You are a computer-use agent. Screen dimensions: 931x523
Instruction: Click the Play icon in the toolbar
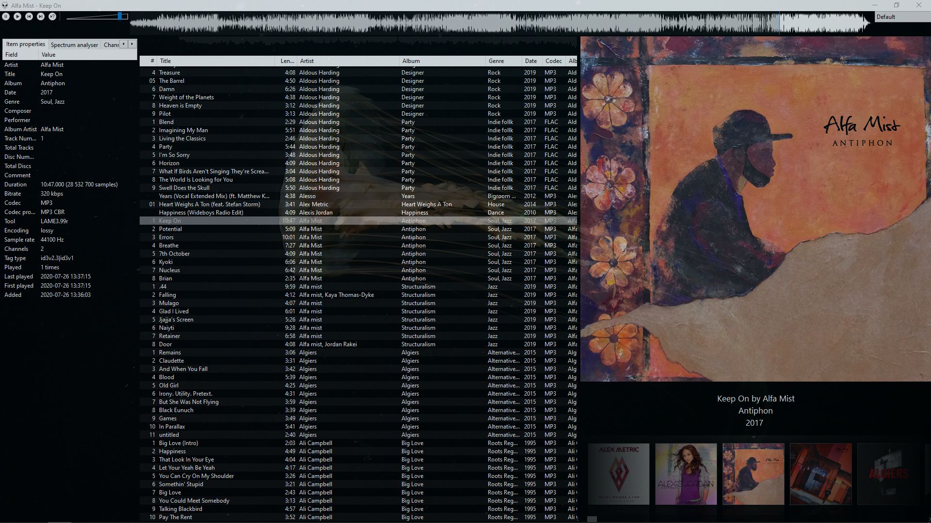click(17, 16)
